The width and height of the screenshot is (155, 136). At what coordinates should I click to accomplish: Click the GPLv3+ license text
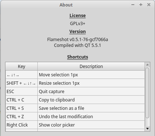(x=78, y=24)
